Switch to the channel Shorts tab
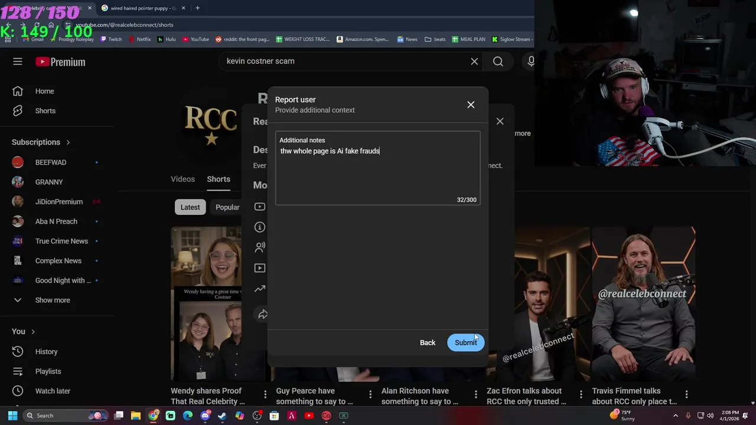Image resolution: width=756 pixels, height=425 pixels. click(219, 179)
